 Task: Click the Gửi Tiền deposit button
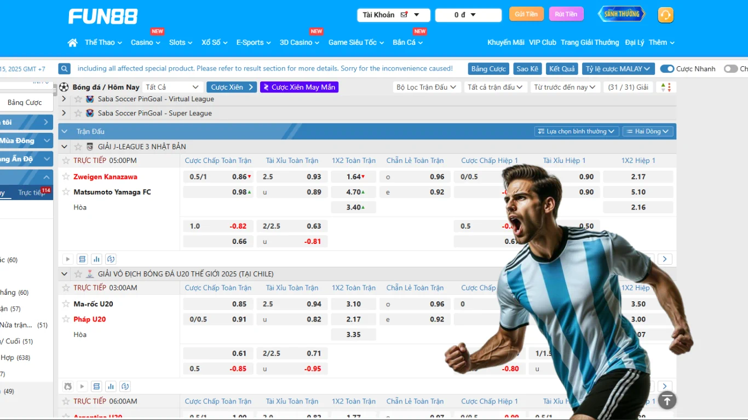526,14
